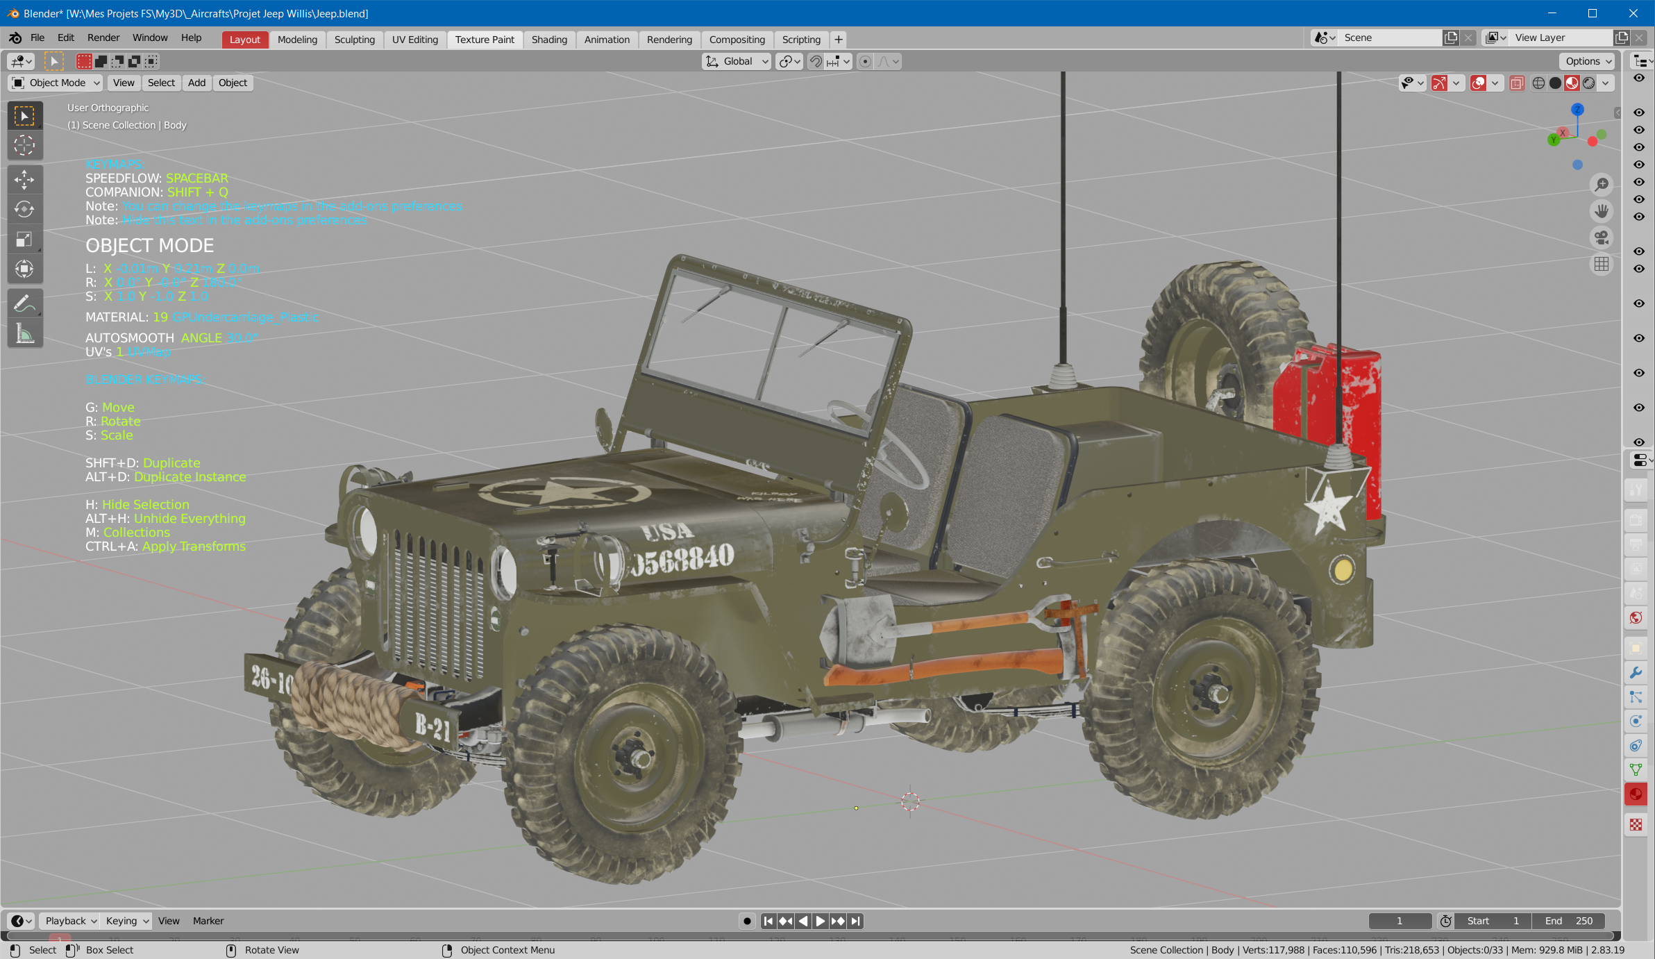1655x959 pixels.
Task: Click the Pan view hand icon
Action: pos(1602,211)
